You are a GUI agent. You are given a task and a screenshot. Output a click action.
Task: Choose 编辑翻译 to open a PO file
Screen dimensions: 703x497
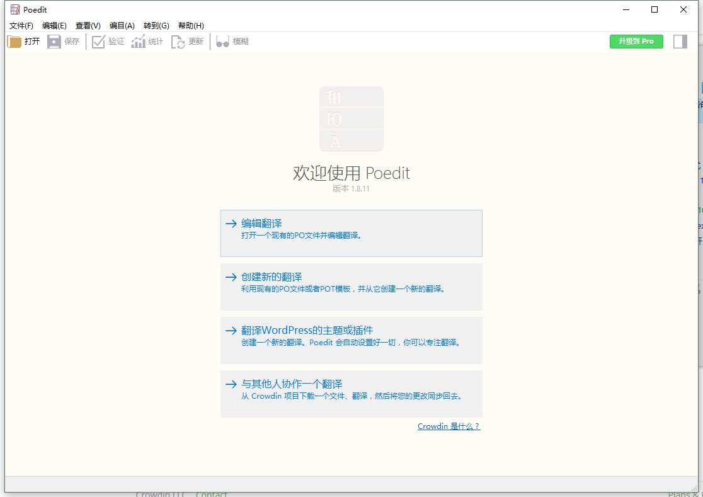pyautogui.click(x=351, y=233)
